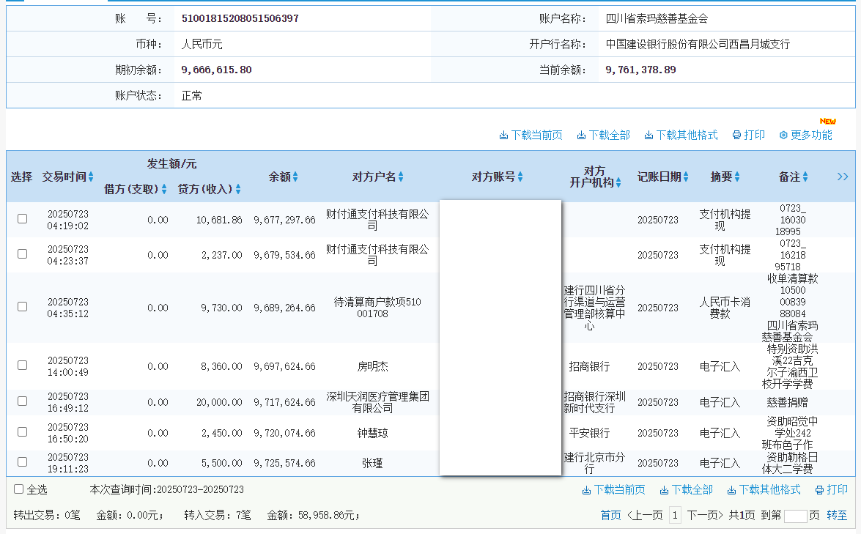Sort by 对方户名 arrows icon

click(x=401, y=177)
